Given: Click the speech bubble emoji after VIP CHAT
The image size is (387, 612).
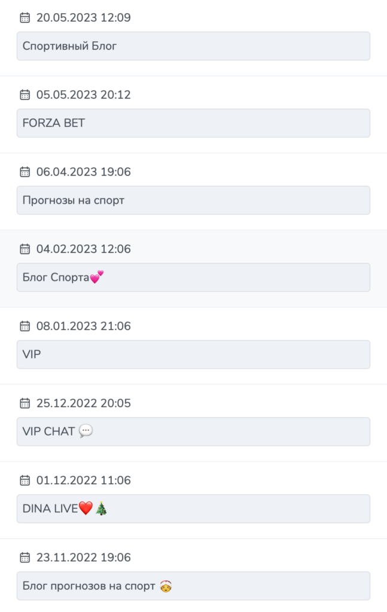Looking at the screenshot, I should click(86, 432).
